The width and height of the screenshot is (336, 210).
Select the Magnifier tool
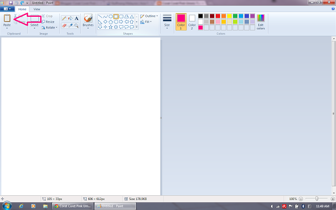77,25
